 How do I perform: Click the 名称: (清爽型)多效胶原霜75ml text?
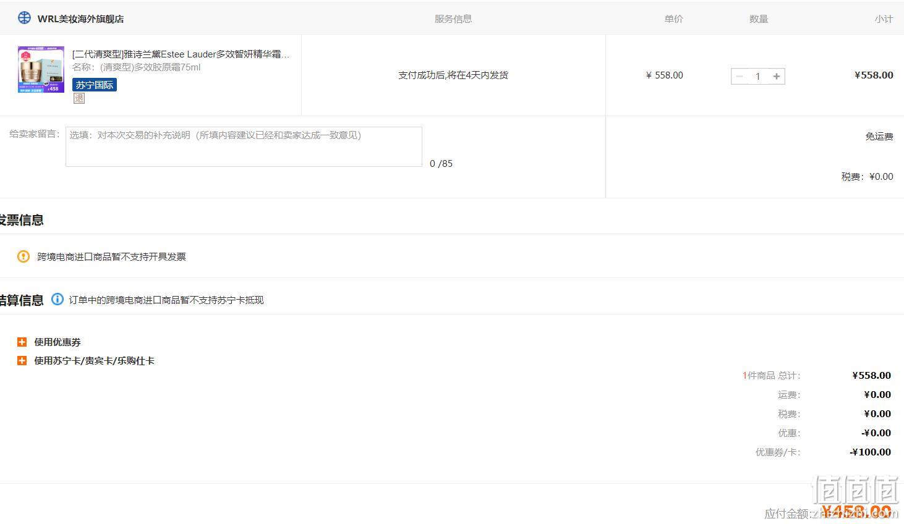136,67
